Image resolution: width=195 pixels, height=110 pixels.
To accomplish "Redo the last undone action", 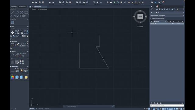I will pos(53,2).
